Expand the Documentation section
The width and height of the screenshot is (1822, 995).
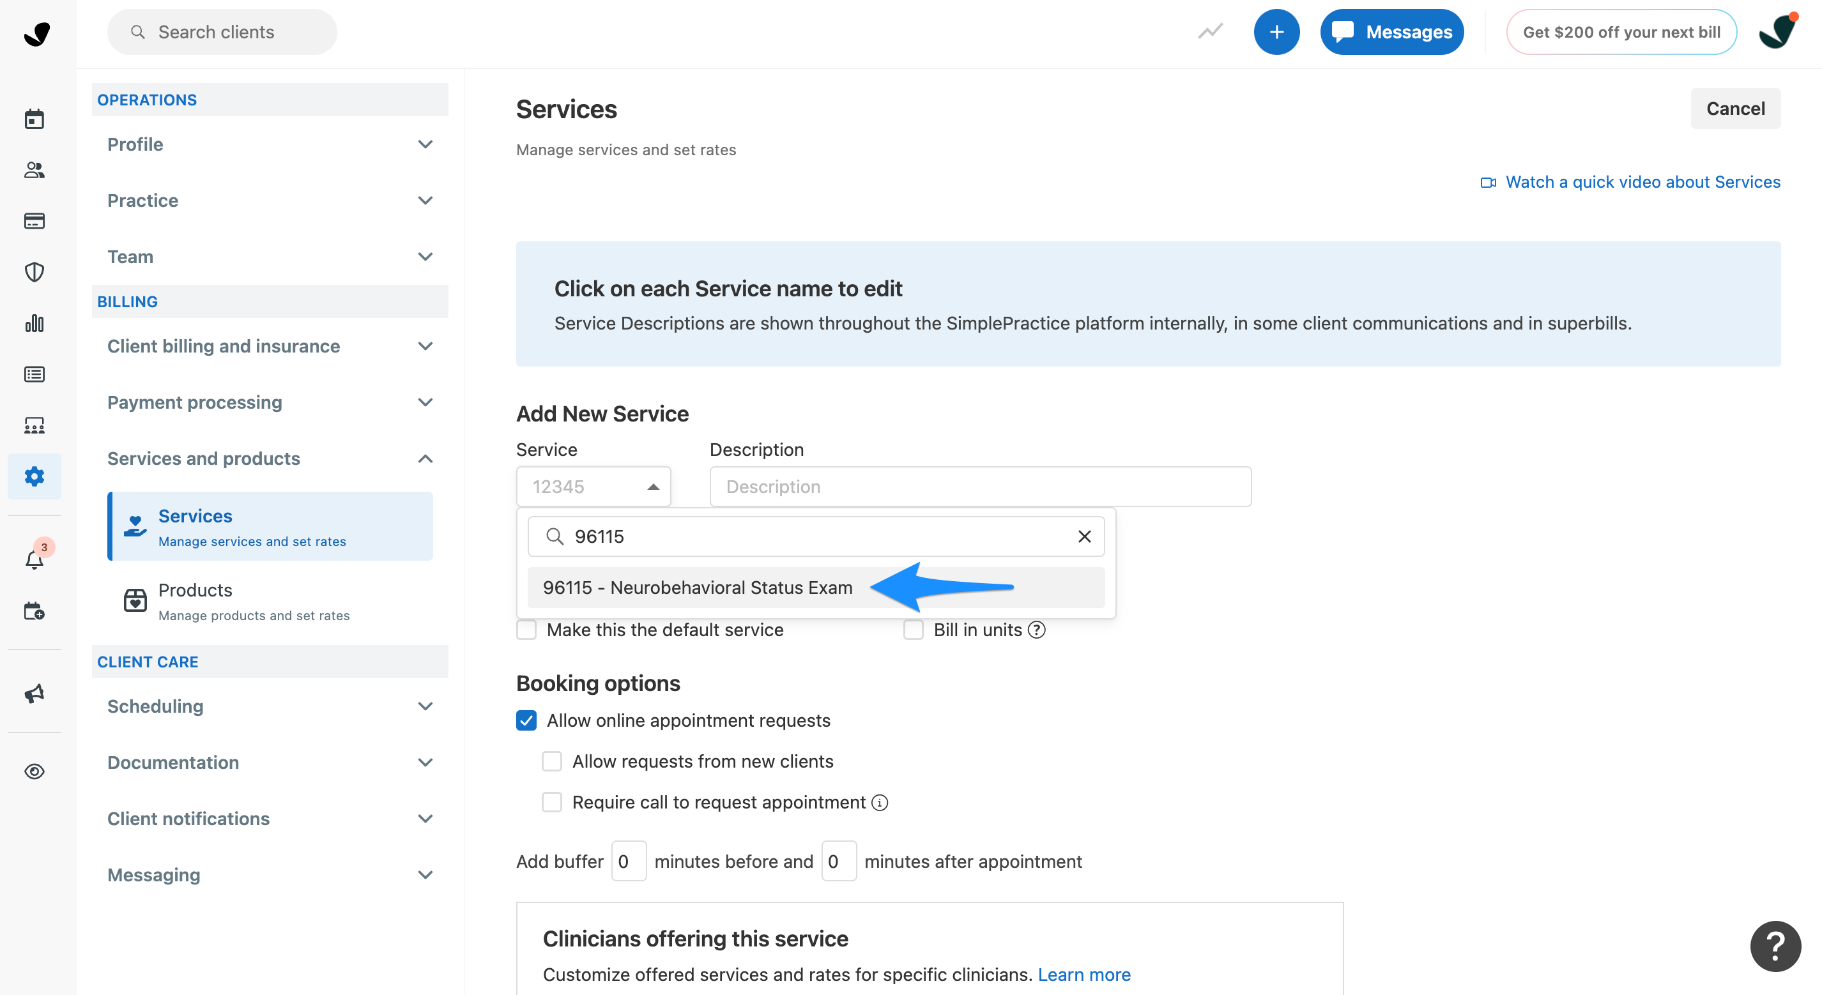tap(270, 763)
